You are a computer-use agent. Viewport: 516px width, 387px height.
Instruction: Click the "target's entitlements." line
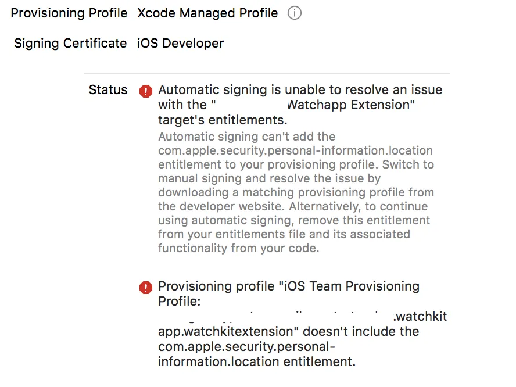click(x=223, y=120)
